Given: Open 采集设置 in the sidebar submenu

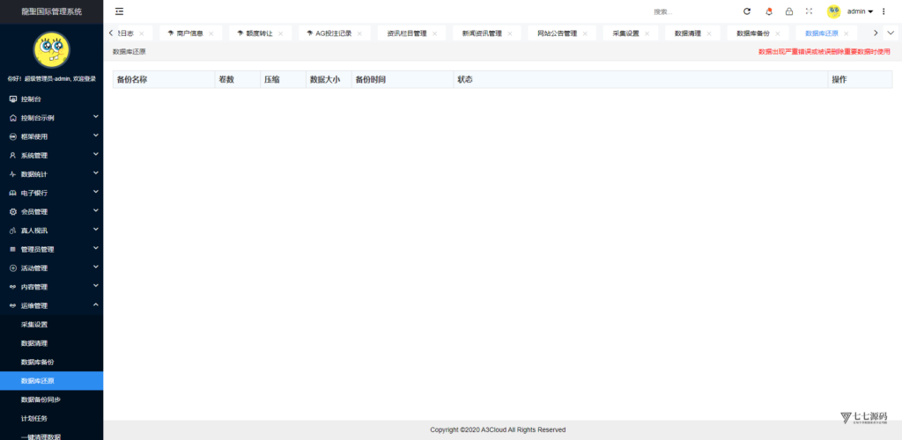Looking at the screenshot, I should click(52, 324).
